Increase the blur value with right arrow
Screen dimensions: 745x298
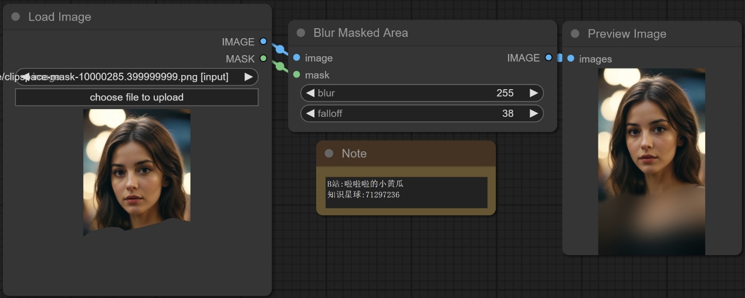point(533,93)
